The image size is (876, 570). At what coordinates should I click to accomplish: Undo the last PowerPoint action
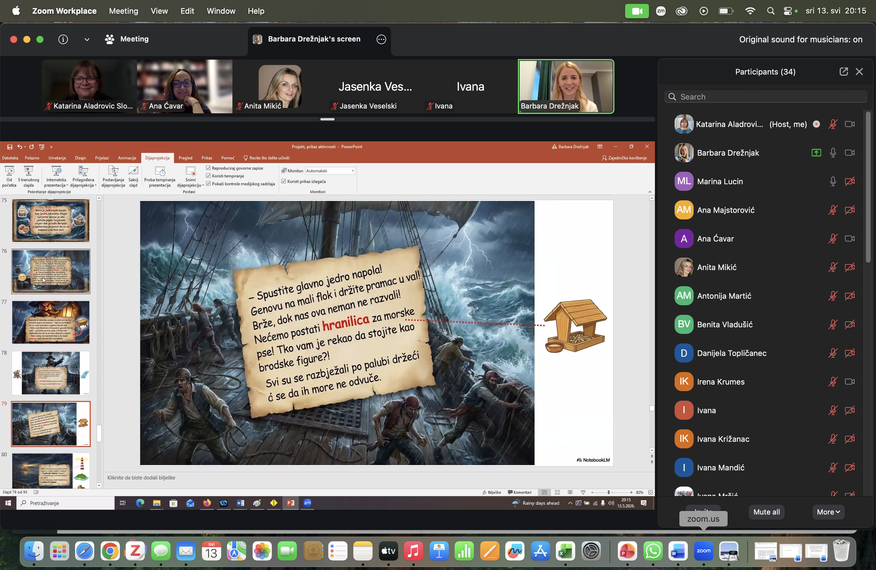coord(20,147)
